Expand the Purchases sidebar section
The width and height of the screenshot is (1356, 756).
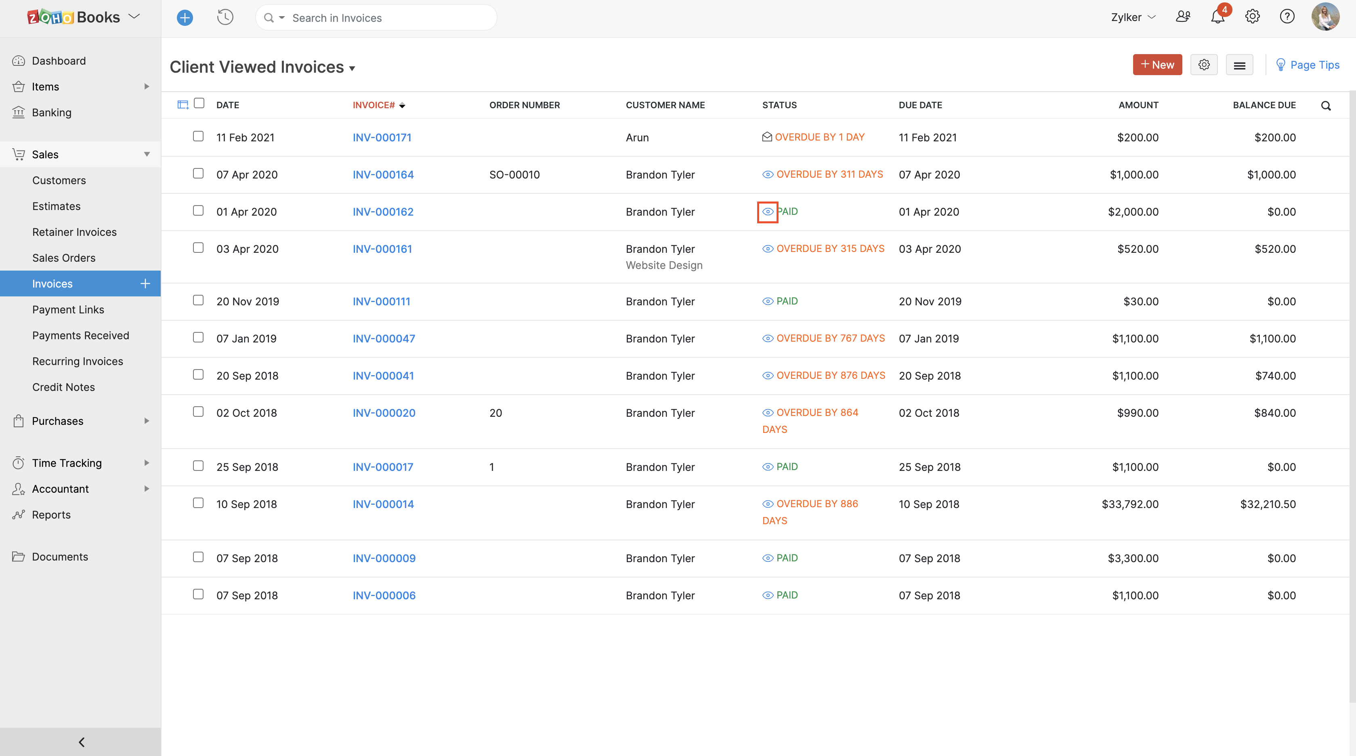pyautogui.click(x=147, y=421)
